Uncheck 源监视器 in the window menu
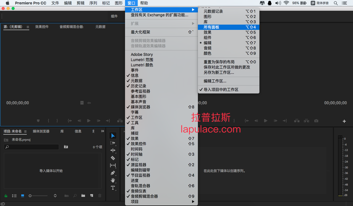This screenshot has width=353, height=206. (161, 165)
